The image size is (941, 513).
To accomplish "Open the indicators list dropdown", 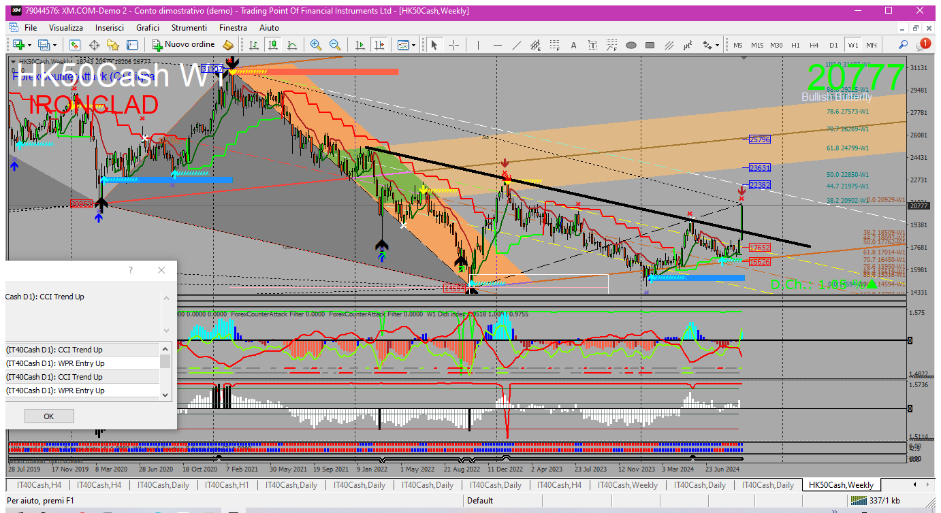I will [x=406, y=45].
